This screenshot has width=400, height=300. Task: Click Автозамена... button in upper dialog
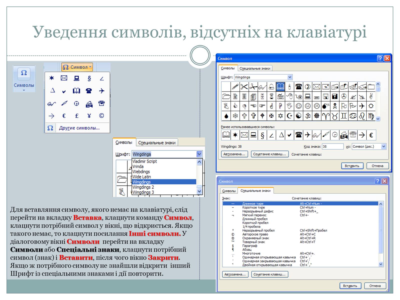(x=234, y=154)
